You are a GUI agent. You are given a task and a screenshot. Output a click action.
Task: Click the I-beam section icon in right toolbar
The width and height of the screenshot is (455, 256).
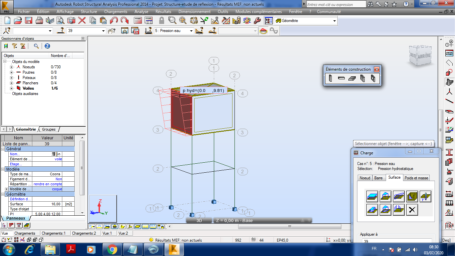tap(449, 152)
